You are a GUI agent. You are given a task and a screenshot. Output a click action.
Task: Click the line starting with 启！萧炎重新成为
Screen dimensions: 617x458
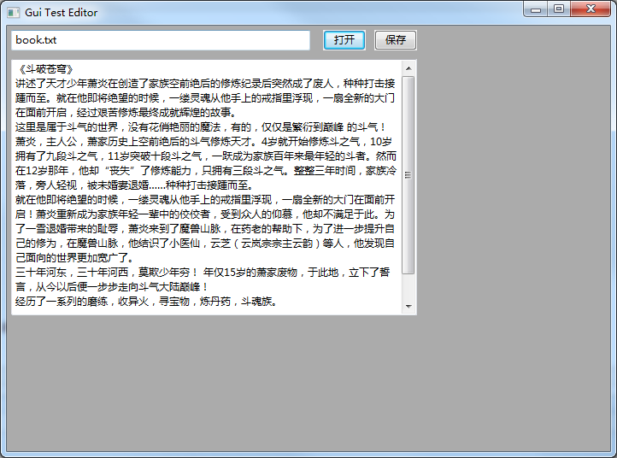coord(205,214)
